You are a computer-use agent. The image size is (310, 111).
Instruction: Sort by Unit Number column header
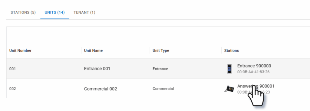pos(20,51)
